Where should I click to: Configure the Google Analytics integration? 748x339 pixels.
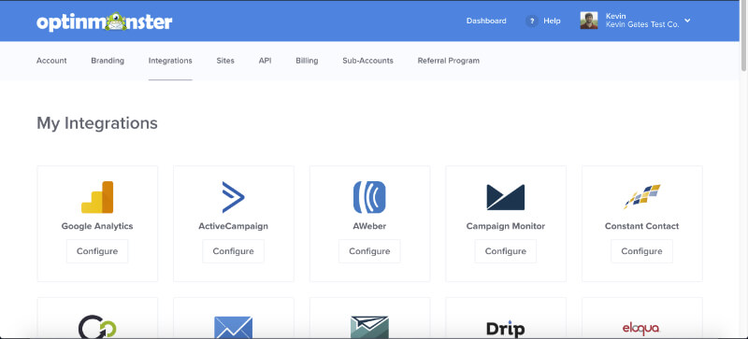pyautogui.click(x=97, y=251)
